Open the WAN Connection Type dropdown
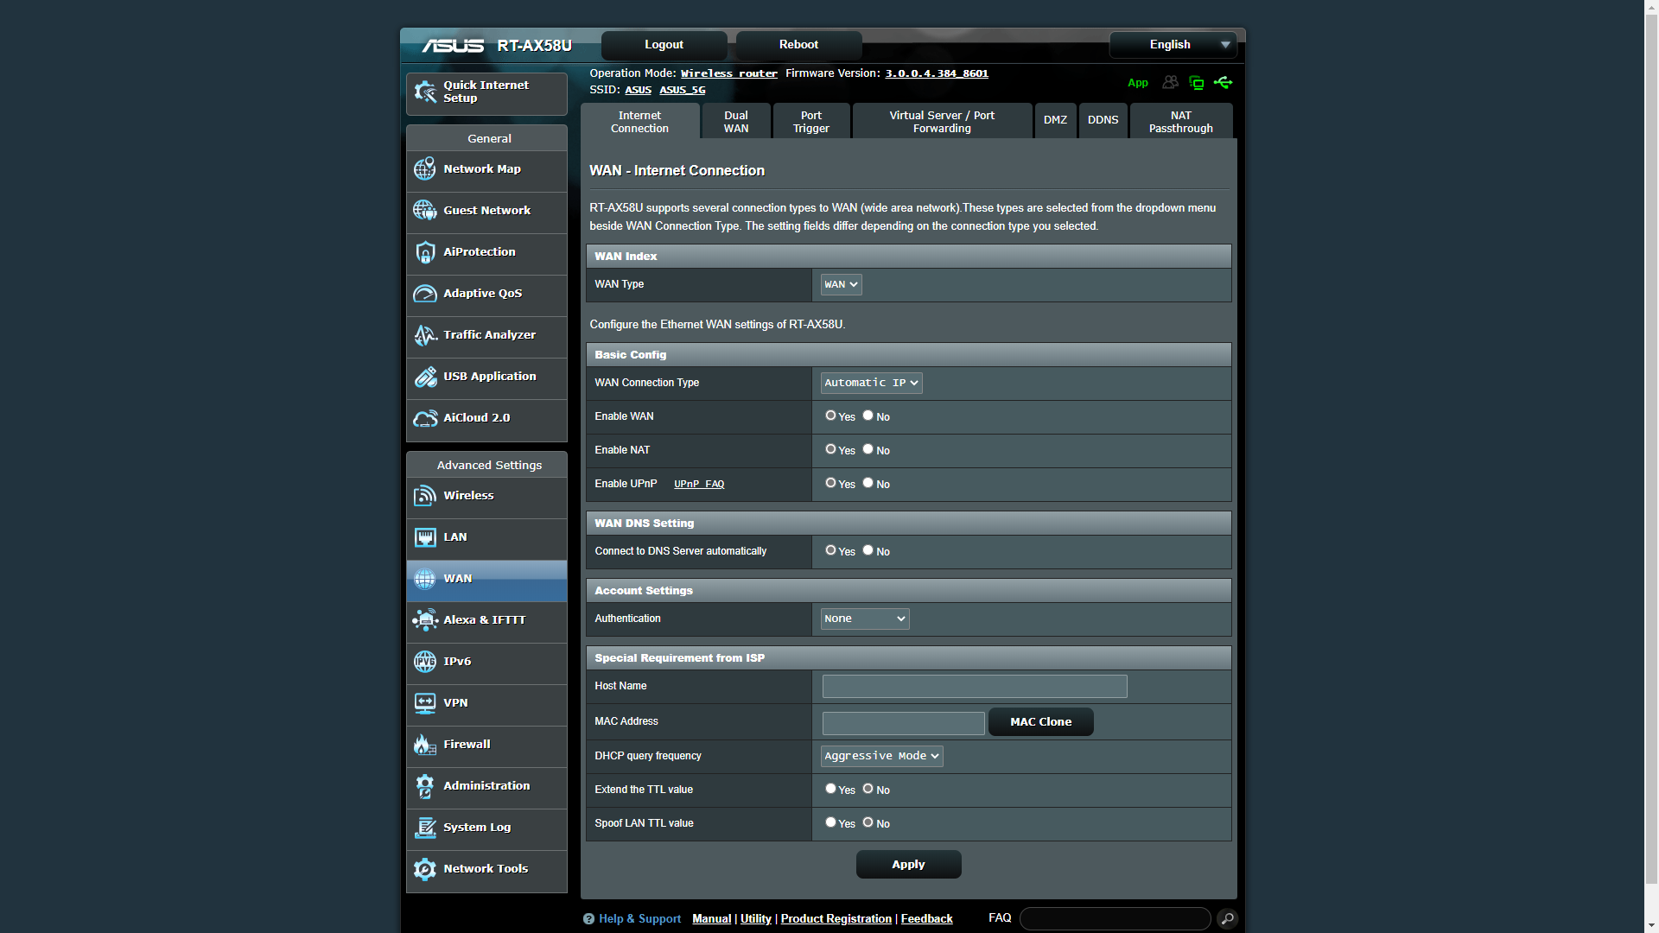Viewport: 1659px width, 933px height. pos(871,383)
